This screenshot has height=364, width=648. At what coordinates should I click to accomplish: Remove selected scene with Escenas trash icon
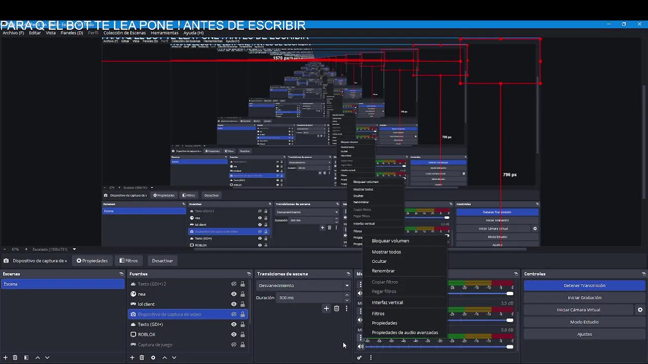point(15,357)
